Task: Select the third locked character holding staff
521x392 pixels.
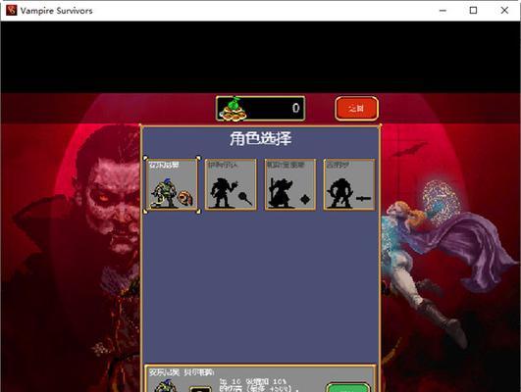Action: coord(290,184)
